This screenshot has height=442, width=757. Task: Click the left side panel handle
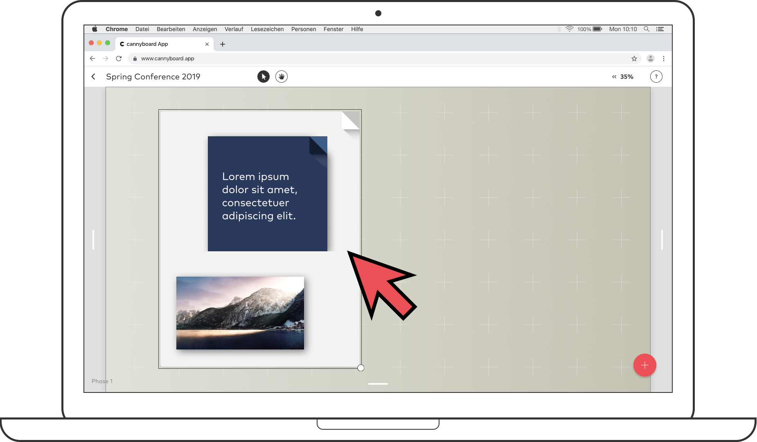[93, 240]
